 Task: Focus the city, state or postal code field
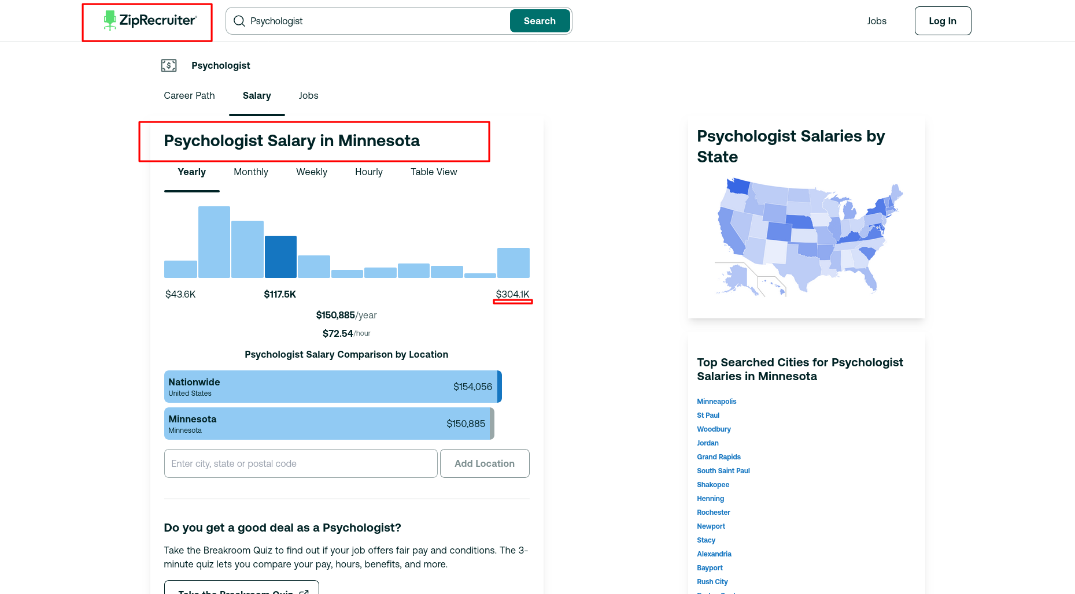(301, 463)
